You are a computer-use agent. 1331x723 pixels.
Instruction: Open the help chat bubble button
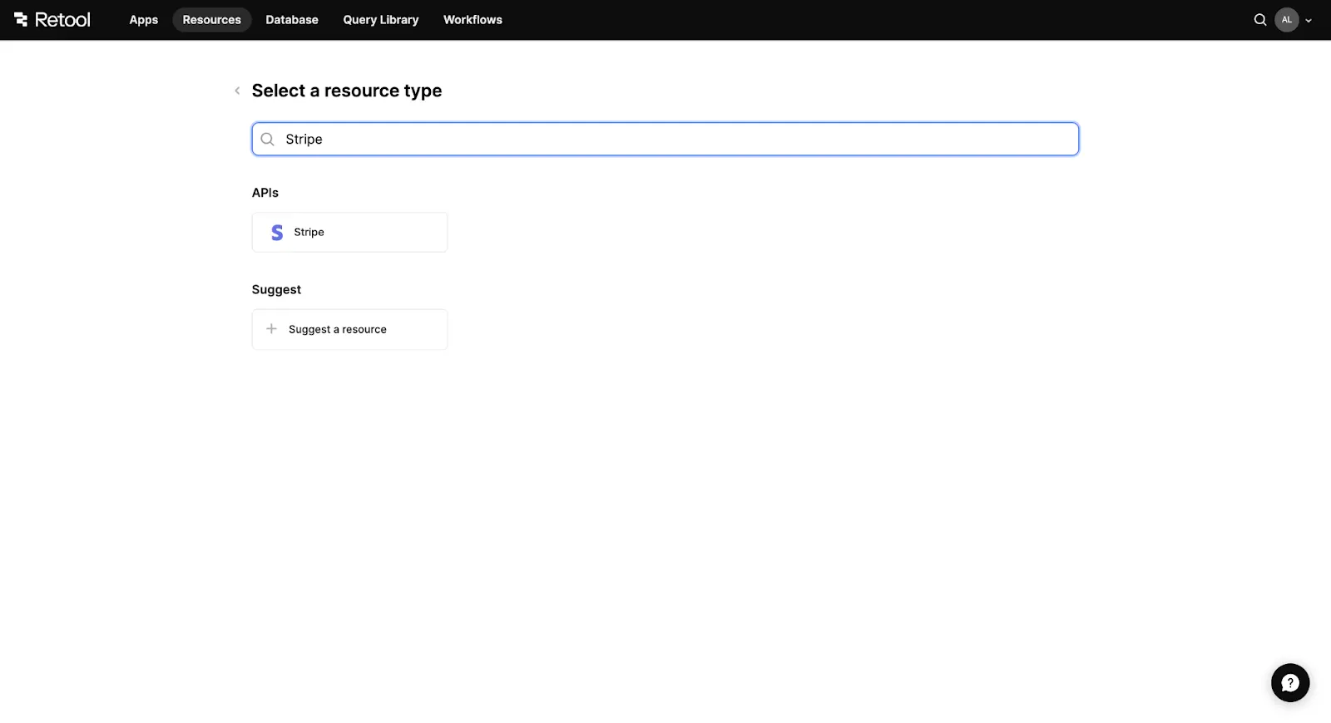point(1290,683)
